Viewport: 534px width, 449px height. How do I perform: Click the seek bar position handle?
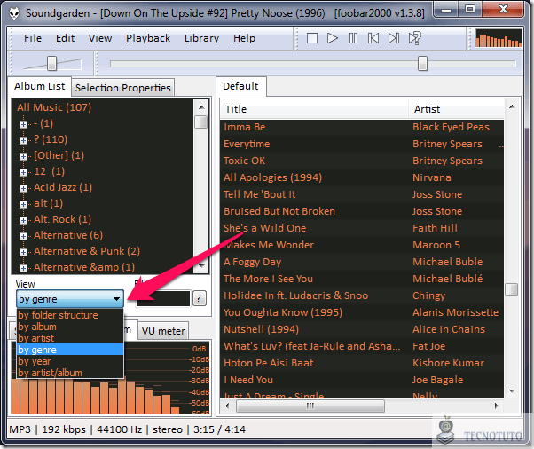(422, 63)
